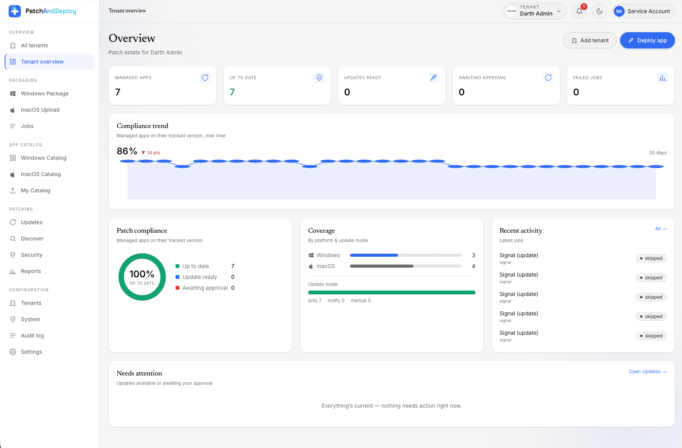Open the All link in Recent activity
Viewport: 682px width, 448px height.
(661, 229)
